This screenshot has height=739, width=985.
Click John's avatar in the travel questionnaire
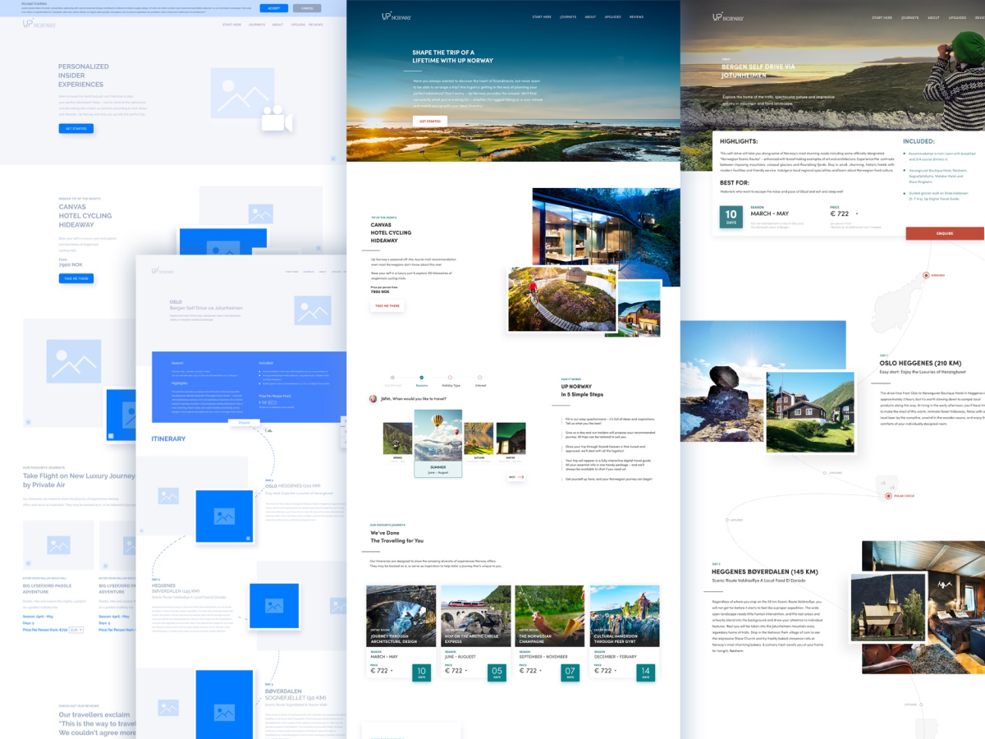(x=373, y=399)
